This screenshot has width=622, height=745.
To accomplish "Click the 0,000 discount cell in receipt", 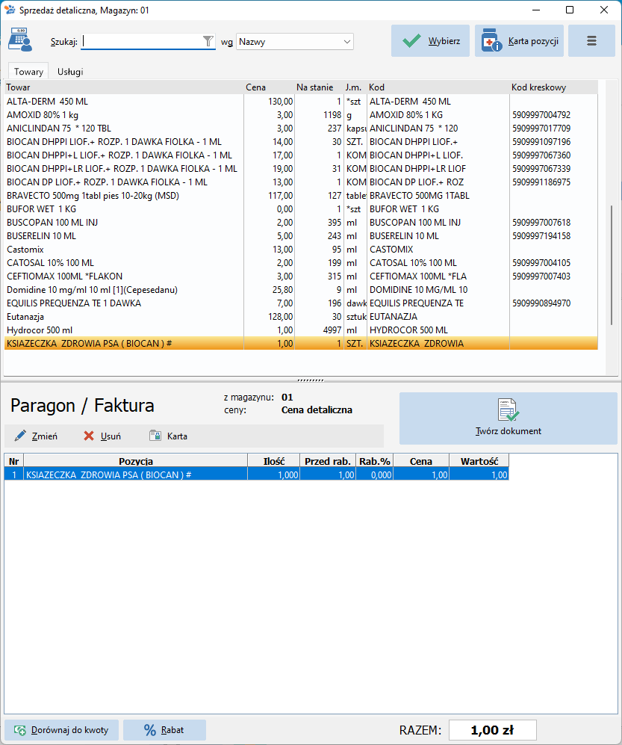I will pos(375,474).
